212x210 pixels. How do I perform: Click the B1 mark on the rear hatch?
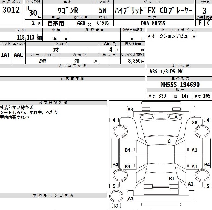click(x=172, y=179)
